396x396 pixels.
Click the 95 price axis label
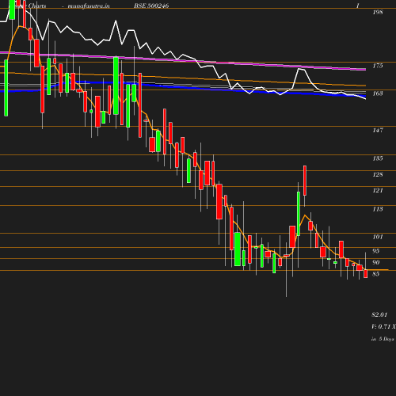[x=376, y=251]
